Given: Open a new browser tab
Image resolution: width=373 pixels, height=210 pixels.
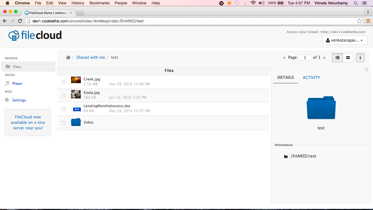Looking at the screenshot, I should click(80, 13).
